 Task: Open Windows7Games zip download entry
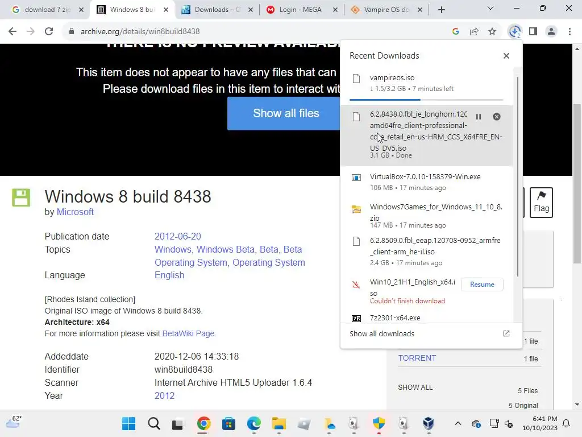426,216
